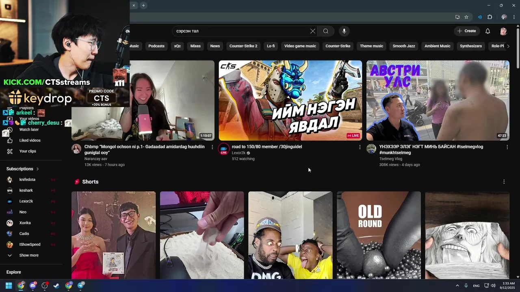Open the clock showing 1:33 AM
Image resolution: width=520 pixels, height=292 pixels.
507,286
